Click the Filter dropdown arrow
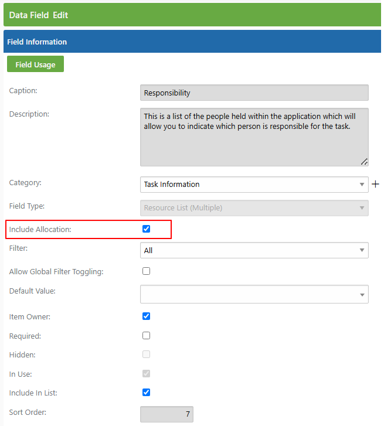This screenshot has width=384, height=426. click(x=362, y=250)
